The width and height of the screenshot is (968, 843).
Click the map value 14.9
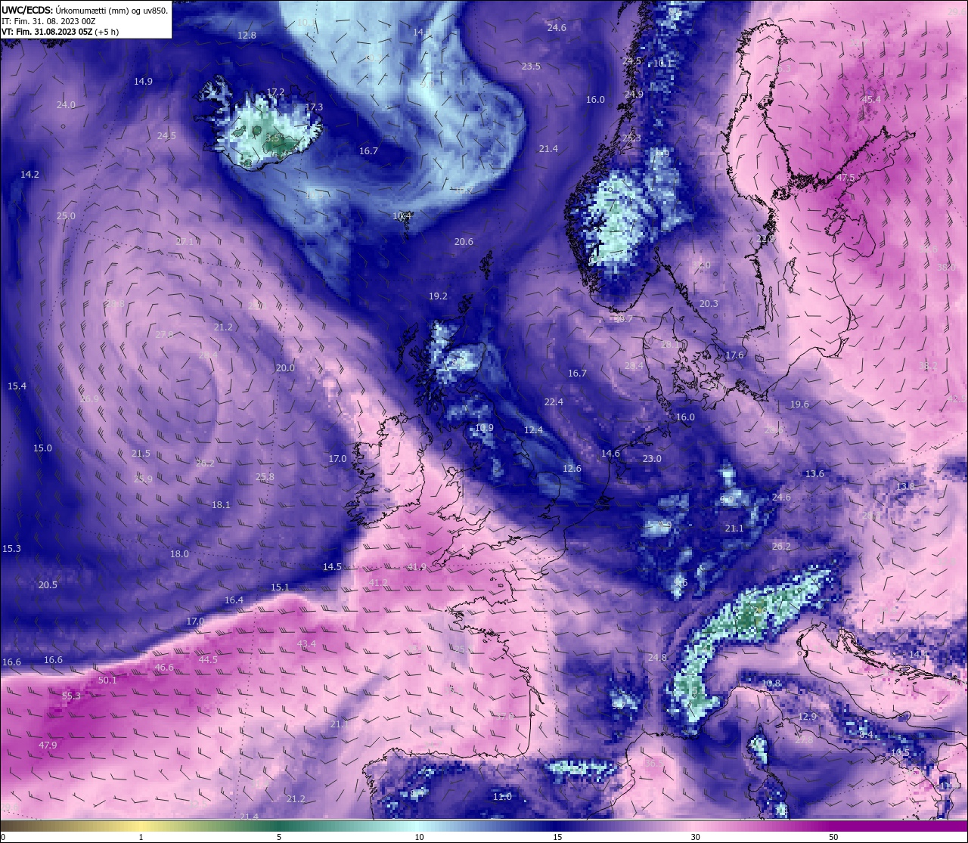tap(143, 81)
